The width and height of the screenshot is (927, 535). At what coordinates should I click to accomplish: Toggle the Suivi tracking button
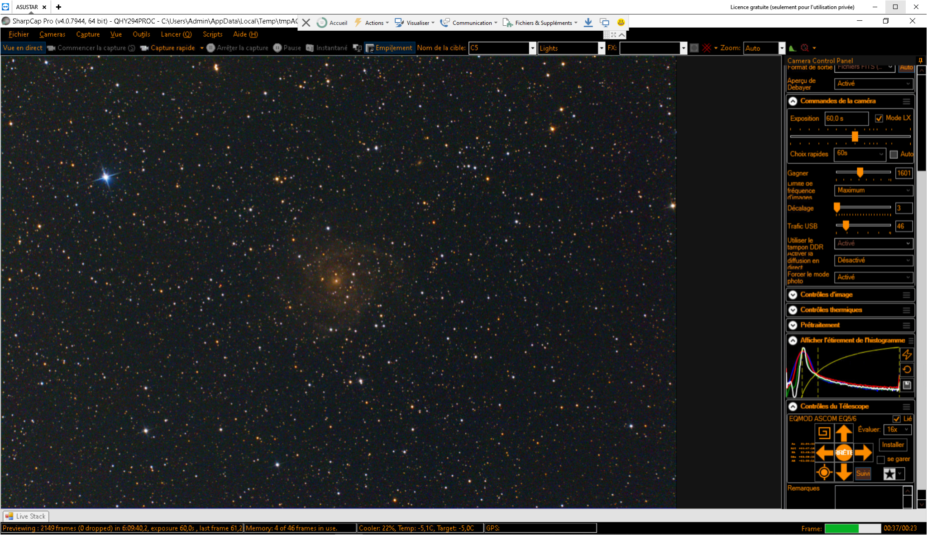pos(863,473)
